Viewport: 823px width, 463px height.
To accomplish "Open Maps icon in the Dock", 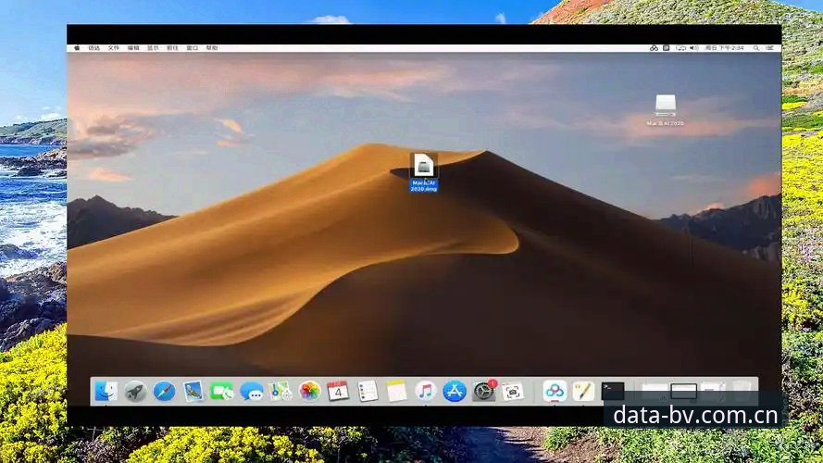I will tap(281, 391).
